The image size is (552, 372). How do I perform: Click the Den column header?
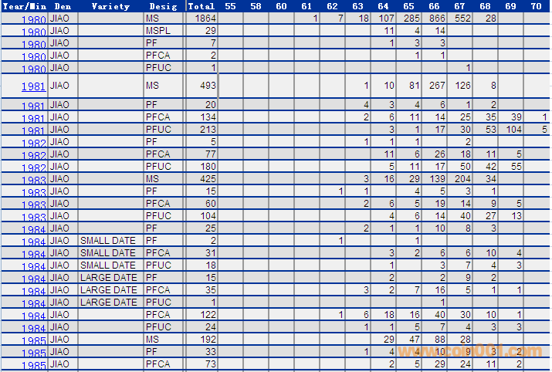pos(63,6)
